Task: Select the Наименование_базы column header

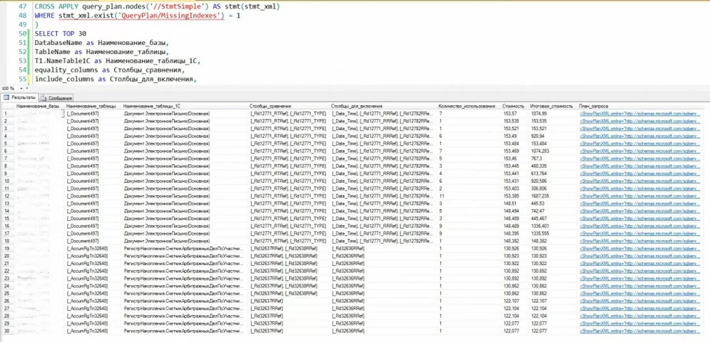Action: [37, 106]
